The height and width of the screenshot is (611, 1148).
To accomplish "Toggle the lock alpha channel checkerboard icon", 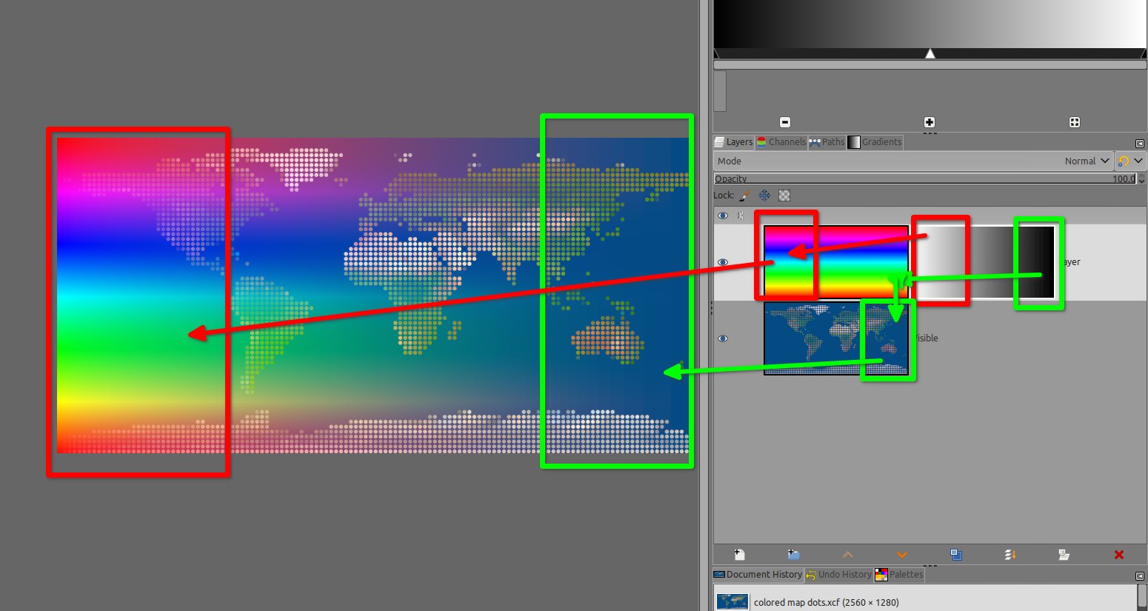I will tap(784, 196).
